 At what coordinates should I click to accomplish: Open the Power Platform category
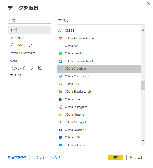30,53
